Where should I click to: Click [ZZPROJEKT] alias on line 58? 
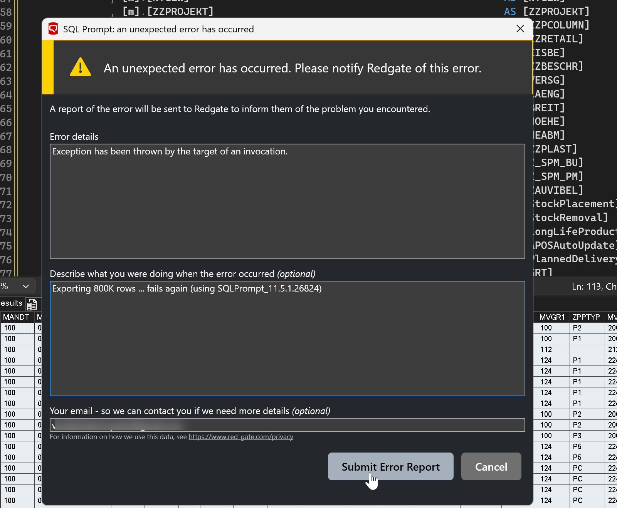[556, 12]
